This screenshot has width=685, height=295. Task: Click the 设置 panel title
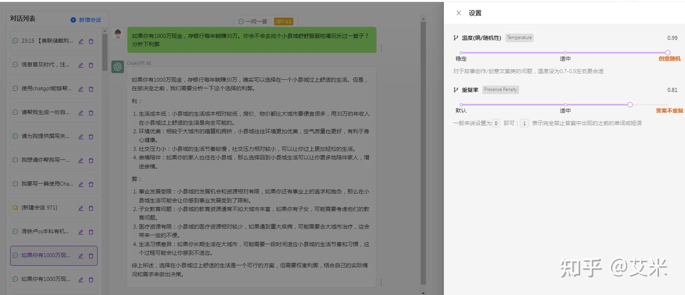pos(475,13)
